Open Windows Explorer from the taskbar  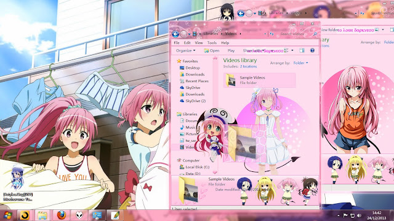tap(42, 215)
